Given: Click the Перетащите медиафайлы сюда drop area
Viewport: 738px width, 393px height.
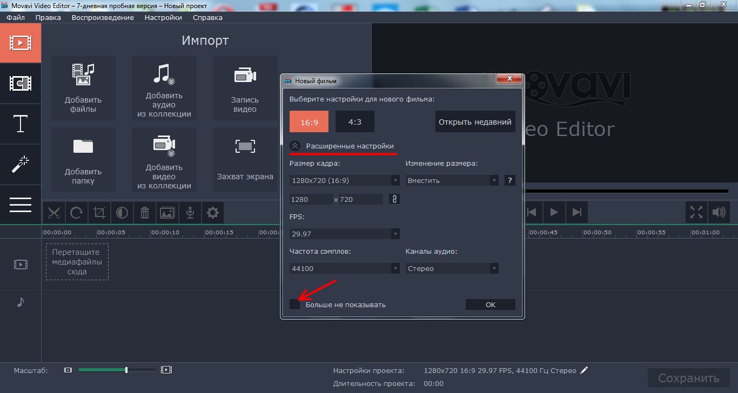Looking at the screenshot, I should tap(77, 262).
